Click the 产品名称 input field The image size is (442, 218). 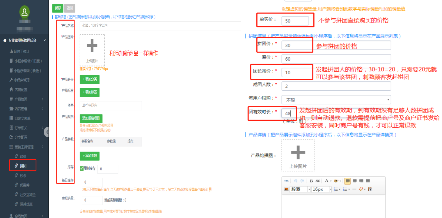tap(160, 26)
